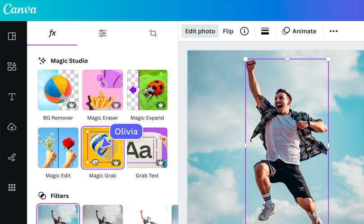
Task: Open the Draw tool in sidebar
Action: [x=12, y=157]
